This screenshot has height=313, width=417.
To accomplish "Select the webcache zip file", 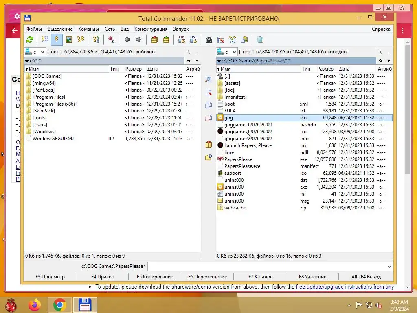I will (x=305, y=208).
